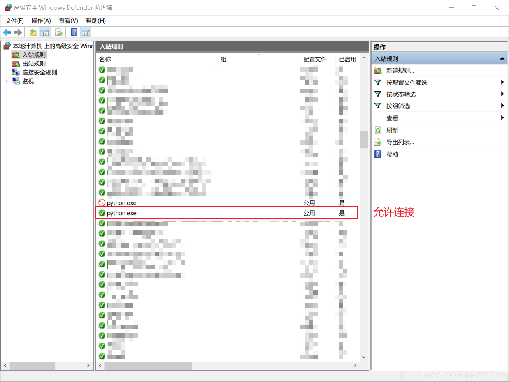Click the filter by profile funnel icon
Viewport: 509px width, 382px height.
coord(377,82)
